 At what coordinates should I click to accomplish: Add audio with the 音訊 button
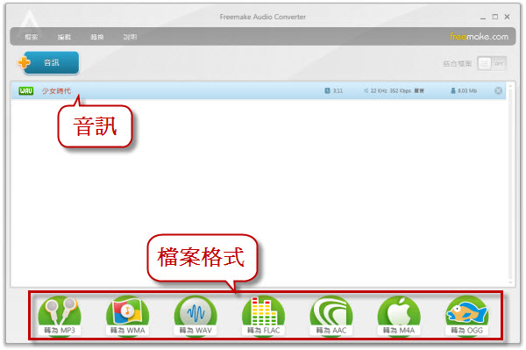click(49, 62)
